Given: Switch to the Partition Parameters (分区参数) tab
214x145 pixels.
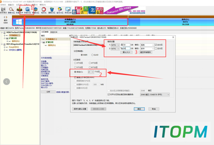Looking at the screenshot, I should click(45, 32).
